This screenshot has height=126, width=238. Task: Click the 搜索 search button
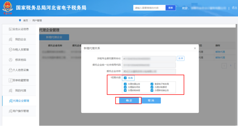(x=171, y=8)
